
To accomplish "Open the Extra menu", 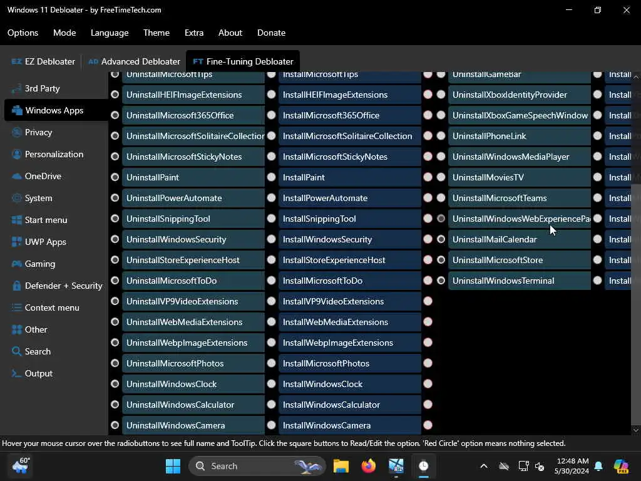I will click(194, 33).
